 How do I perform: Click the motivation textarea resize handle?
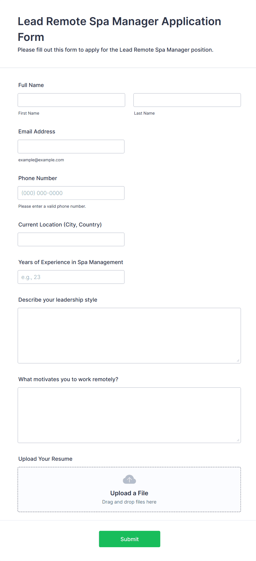pos(238,440)
